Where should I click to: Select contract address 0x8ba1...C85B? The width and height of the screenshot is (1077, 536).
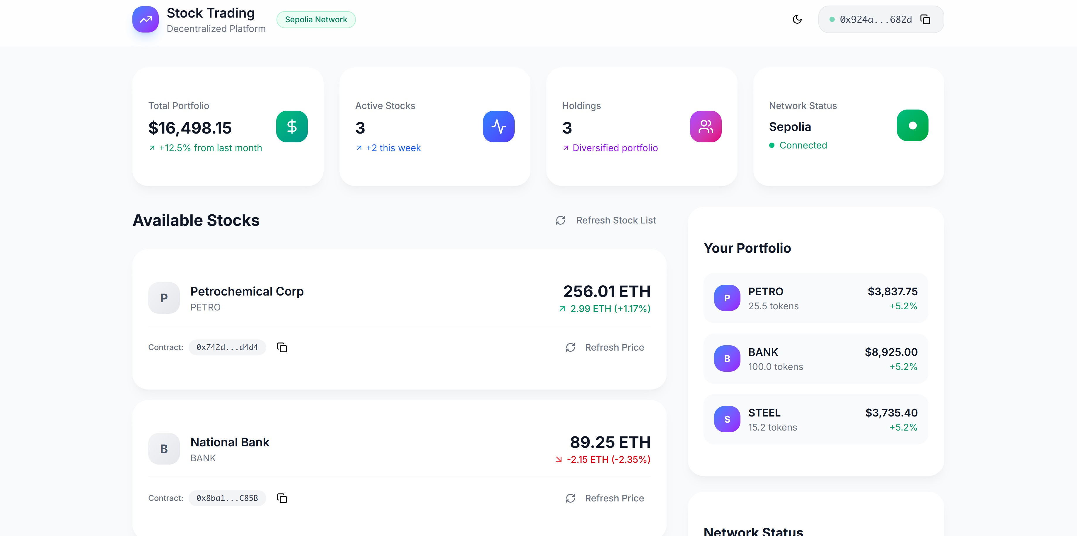point(228,499)
